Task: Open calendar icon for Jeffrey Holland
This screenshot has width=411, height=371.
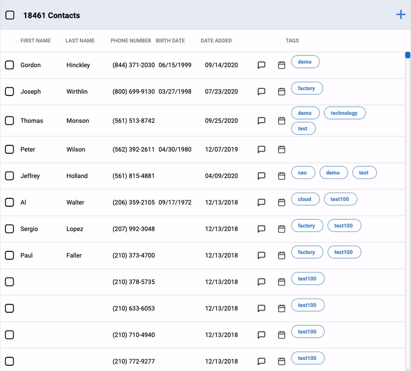Action: (x=282, y=176)
